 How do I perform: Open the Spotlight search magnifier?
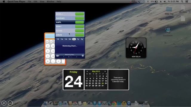[x=182, y=1]
